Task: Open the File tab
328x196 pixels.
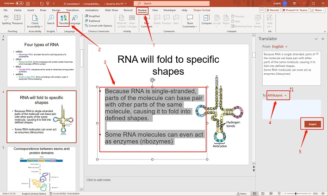Action: point(6,10)
